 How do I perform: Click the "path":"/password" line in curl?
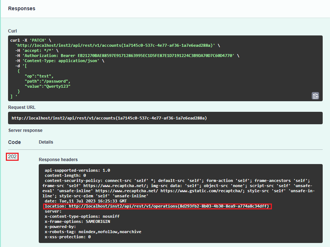coord(47,81)
